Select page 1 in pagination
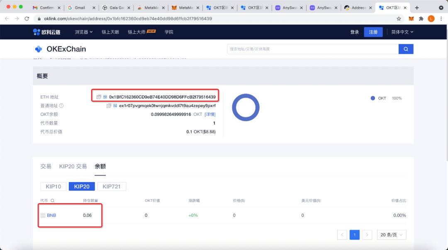Image resolution: width=448 pixels, height=250 pixels. (x=355, y=235)
